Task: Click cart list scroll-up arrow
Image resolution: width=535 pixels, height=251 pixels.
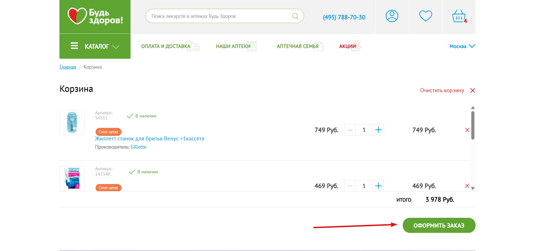Action: coord(473,108)
